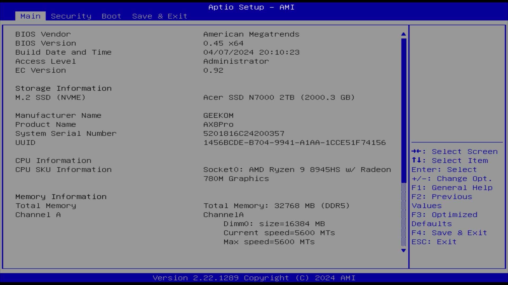Click the scroll down arrow

(x=403, y=250)
